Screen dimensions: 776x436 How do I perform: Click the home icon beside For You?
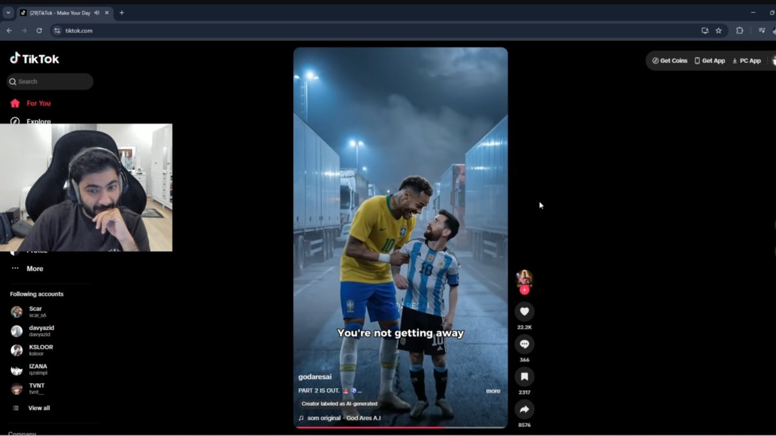point(15,103)
